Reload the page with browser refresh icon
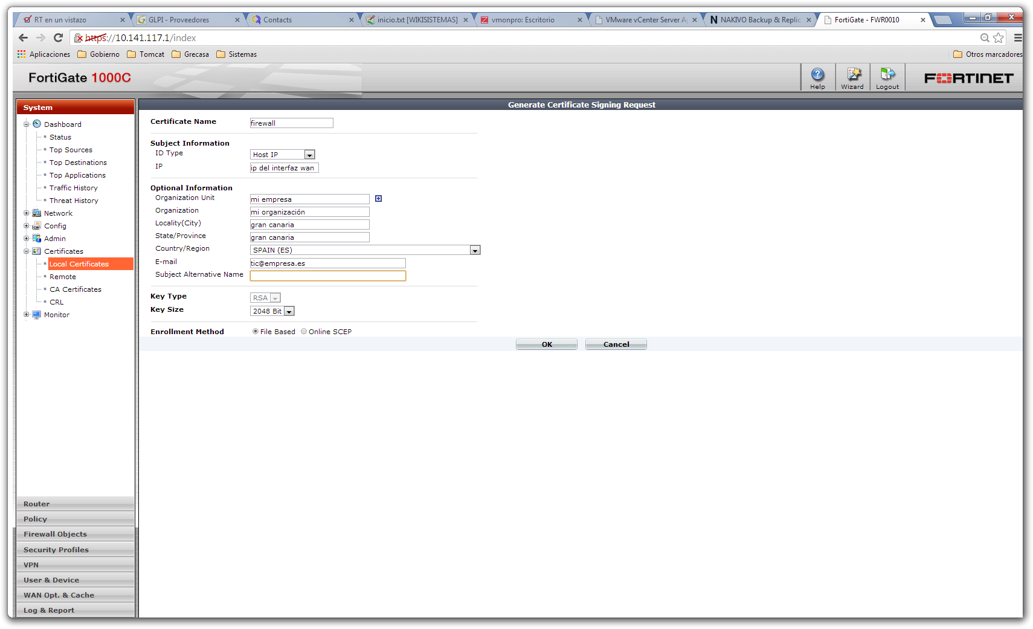Screen dimensions: 1033x629 59,37
